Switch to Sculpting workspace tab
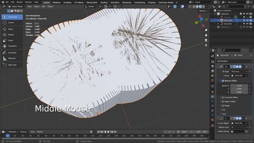The height and width of the screenshot is (143, 254). coord(67,2)
